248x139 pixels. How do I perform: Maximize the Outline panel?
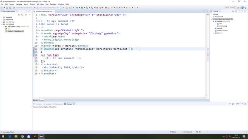[245, 11]
